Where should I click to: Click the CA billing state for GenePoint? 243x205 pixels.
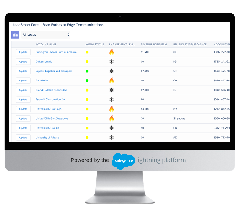click(175, 80)
